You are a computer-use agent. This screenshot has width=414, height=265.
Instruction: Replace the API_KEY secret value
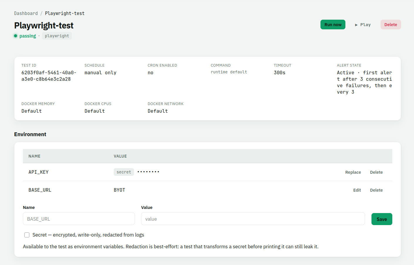click(353, 172)
